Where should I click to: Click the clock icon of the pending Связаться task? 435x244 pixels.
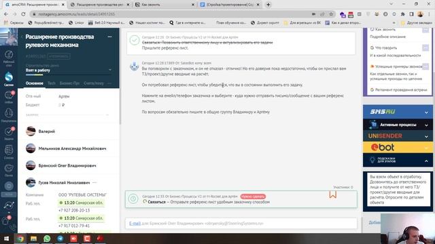pos(133,199)
